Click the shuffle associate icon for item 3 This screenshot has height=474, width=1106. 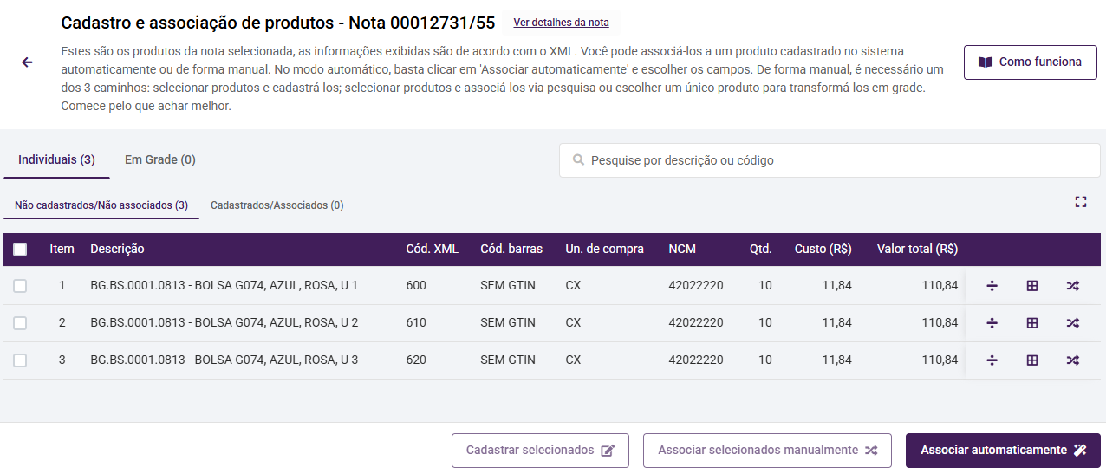click(x=1072, y=360)
